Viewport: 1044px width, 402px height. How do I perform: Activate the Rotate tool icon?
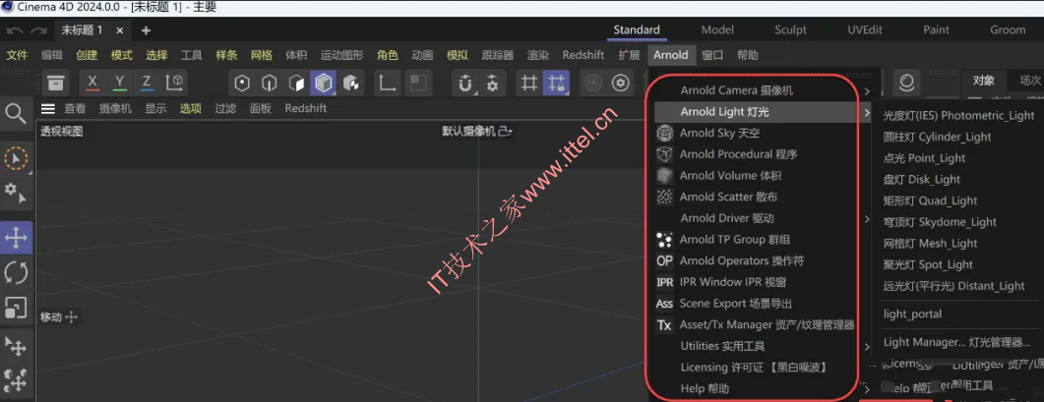coord(16,272)
